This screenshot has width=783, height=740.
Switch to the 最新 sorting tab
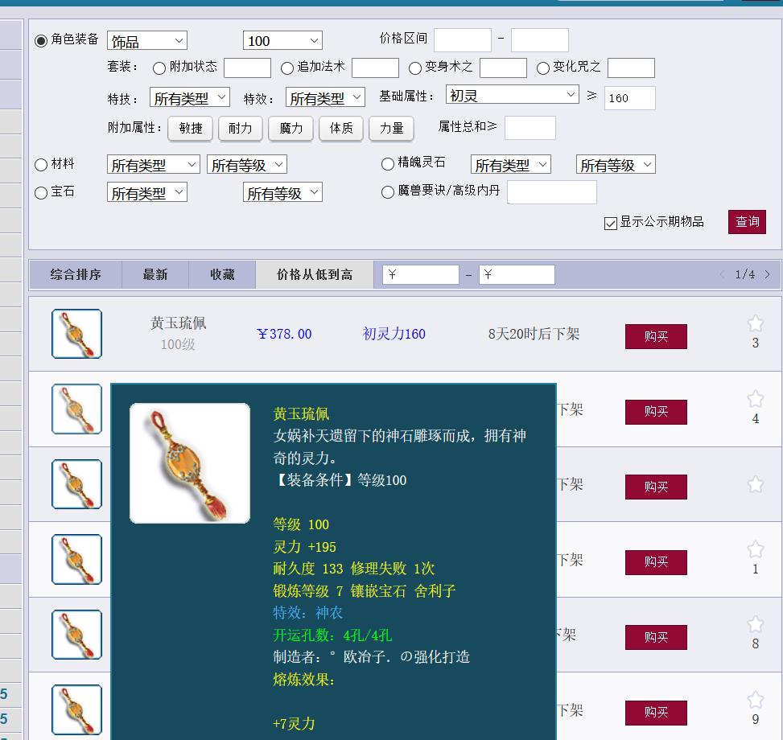[155, 273]
